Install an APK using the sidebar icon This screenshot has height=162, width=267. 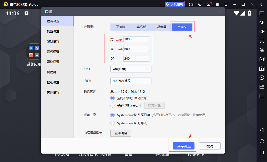(262, 68)
